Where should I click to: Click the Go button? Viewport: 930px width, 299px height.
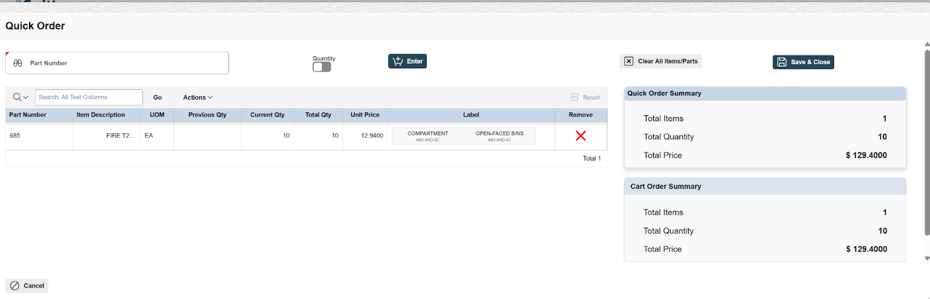[158, 97]
